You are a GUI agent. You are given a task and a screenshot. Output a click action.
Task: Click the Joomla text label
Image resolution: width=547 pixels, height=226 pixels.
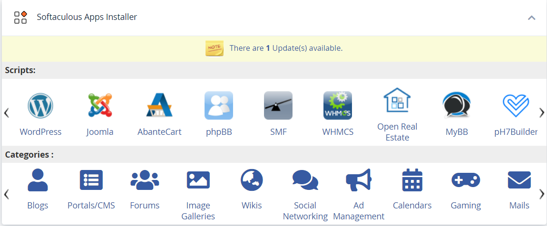pos(100,132)
